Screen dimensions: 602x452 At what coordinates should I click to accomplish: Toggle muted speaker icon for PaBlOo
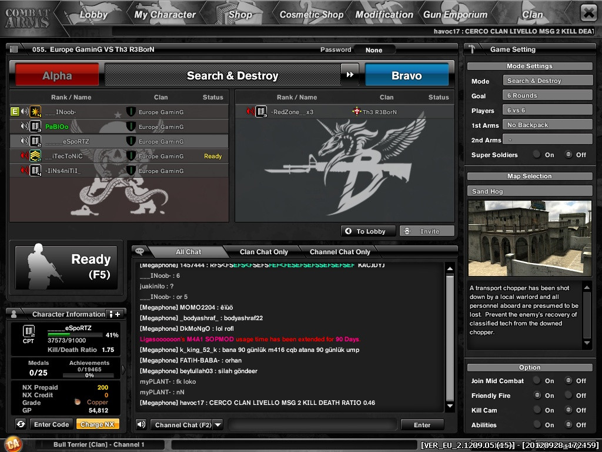click(25, 126)
